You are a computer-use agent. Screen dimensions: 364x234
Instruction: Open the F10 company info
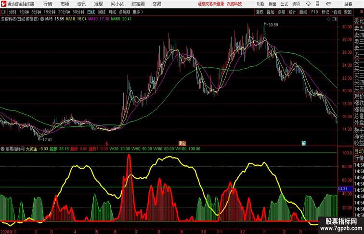coord(314,12)
